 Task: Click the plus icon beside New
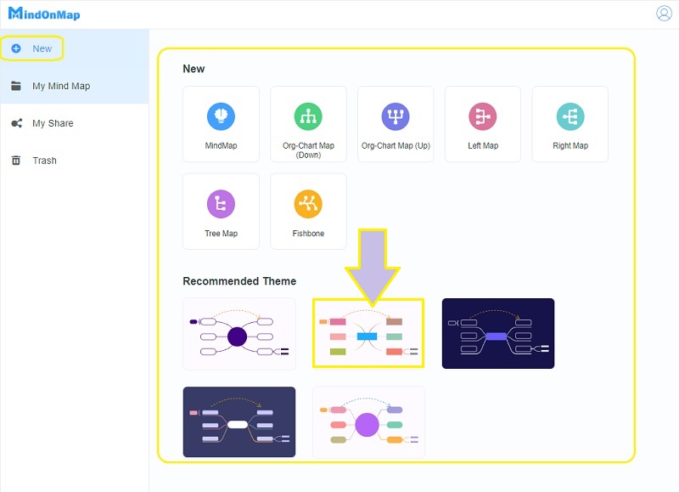point(16,48)
